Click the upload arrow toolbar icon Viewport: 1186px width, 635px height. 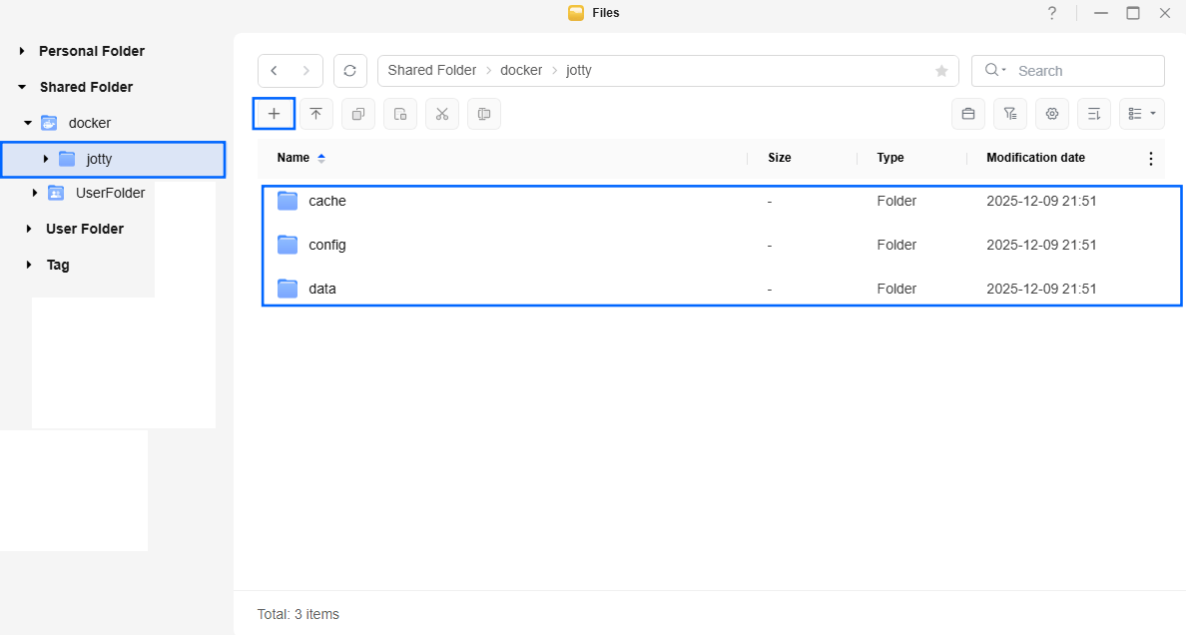click(x=315, y=114)
